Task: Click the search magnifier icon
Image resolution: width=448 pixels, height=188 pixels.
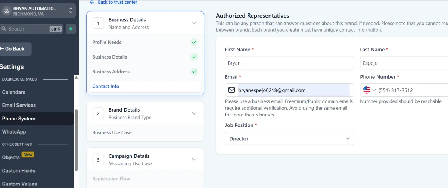Action: point(3,29)
